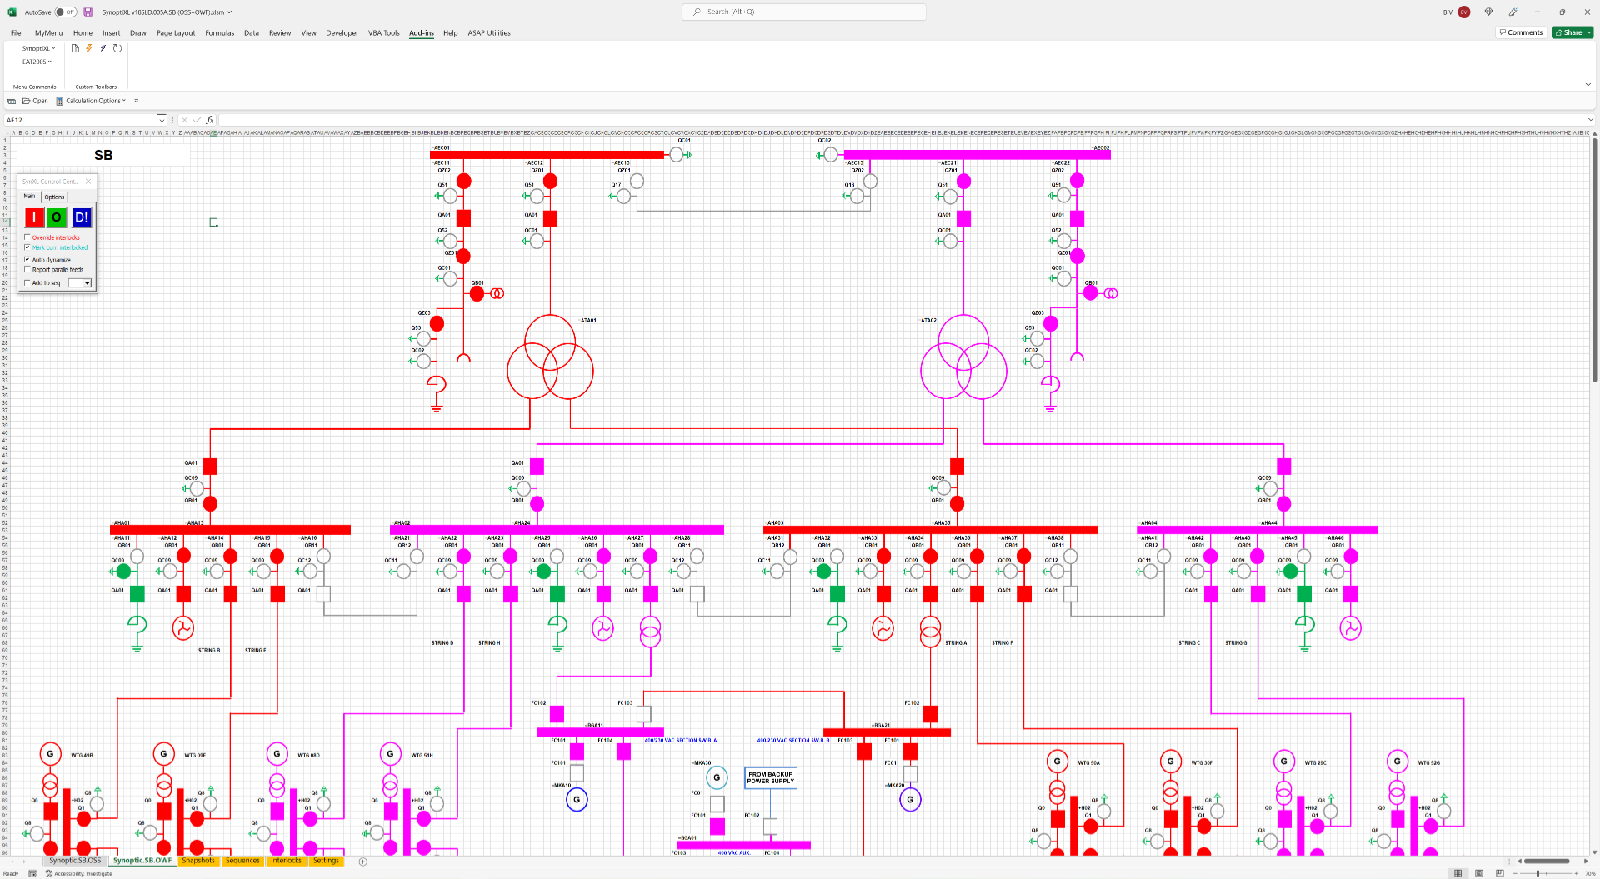Click the WTG 52G generator G symbol
This screenshot has height=879, width=1600.
[1397, 762]
